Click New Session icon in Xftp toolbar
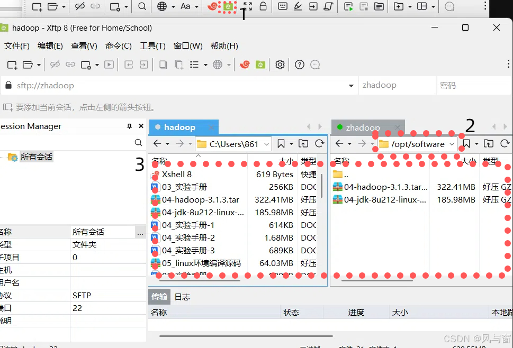Screen dimensions: 513x348 click(x=12, y=65)
